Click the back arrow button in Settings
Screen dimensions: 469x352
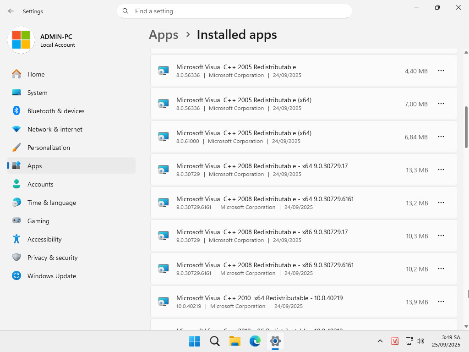[x=11, y=11]
